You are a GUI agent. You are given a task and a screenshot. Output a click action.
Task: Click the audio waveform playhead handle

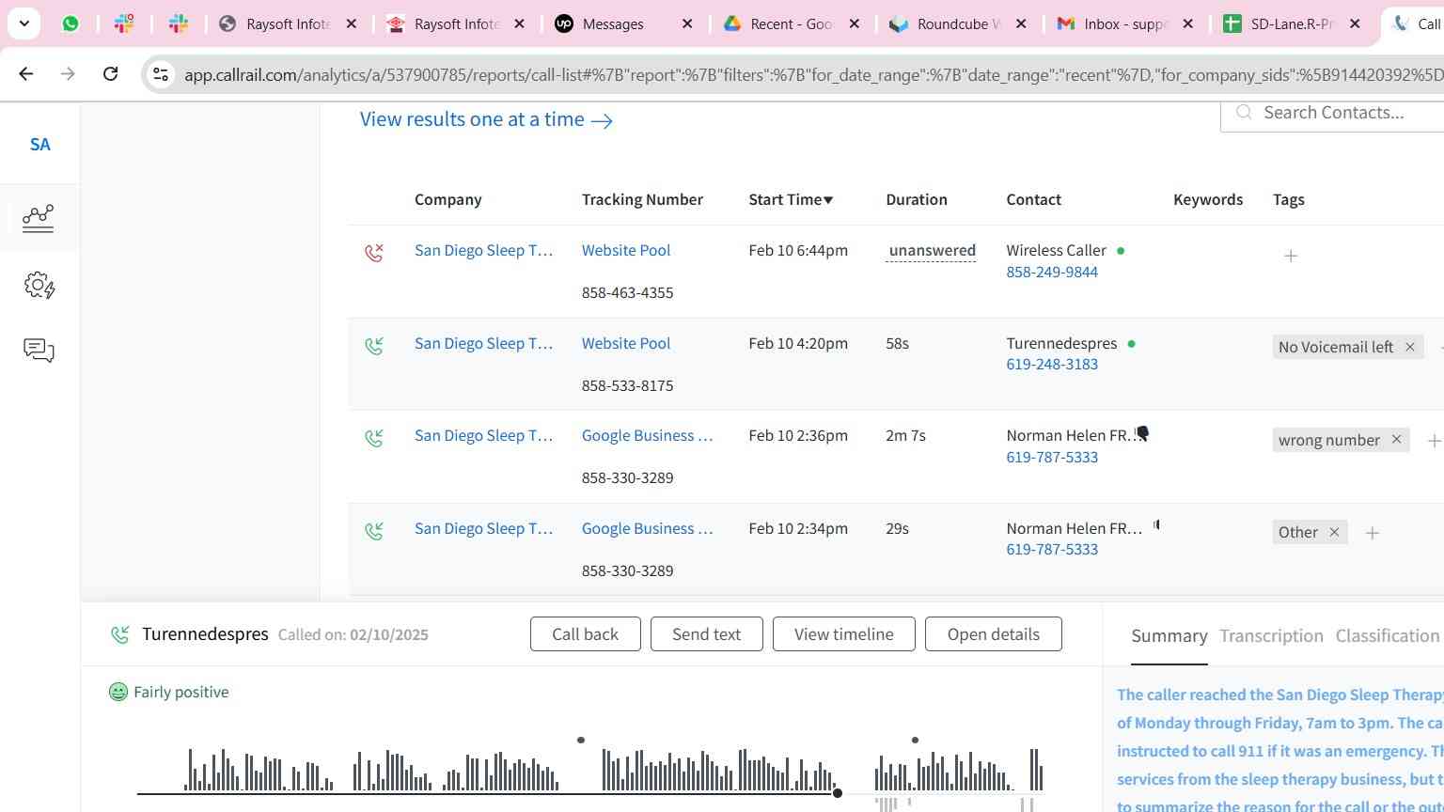pos(837,793)
